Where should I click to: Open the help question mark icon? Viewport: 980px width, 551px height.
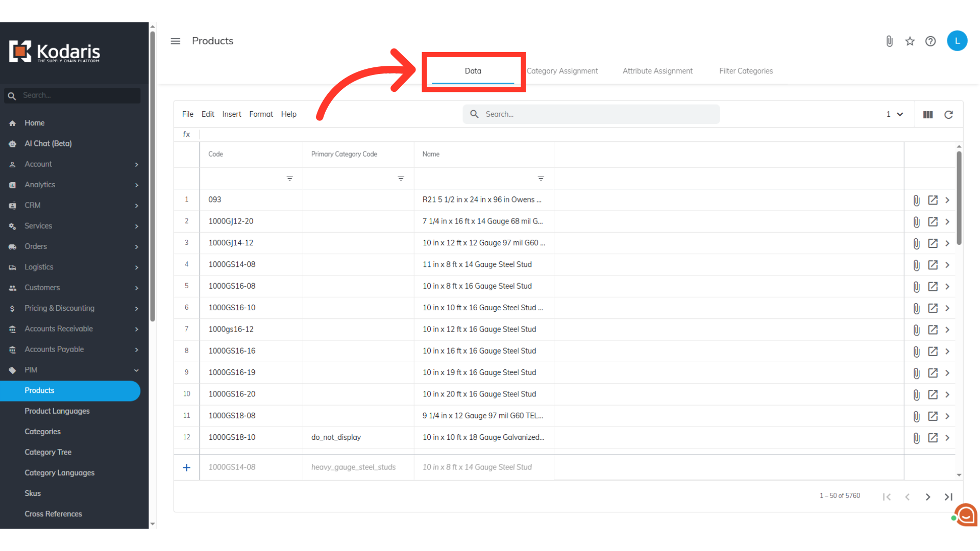point(930,41)
